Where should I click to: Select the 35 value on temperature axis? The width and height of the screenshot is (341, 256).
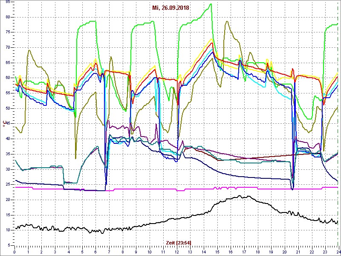pyautogui.click(x=8, y=154)
